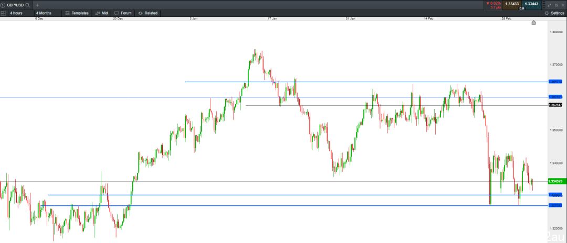Viewport: 567px width, 243px height.
Task: Click the Settings gear icon
Action: coord(547,13)
